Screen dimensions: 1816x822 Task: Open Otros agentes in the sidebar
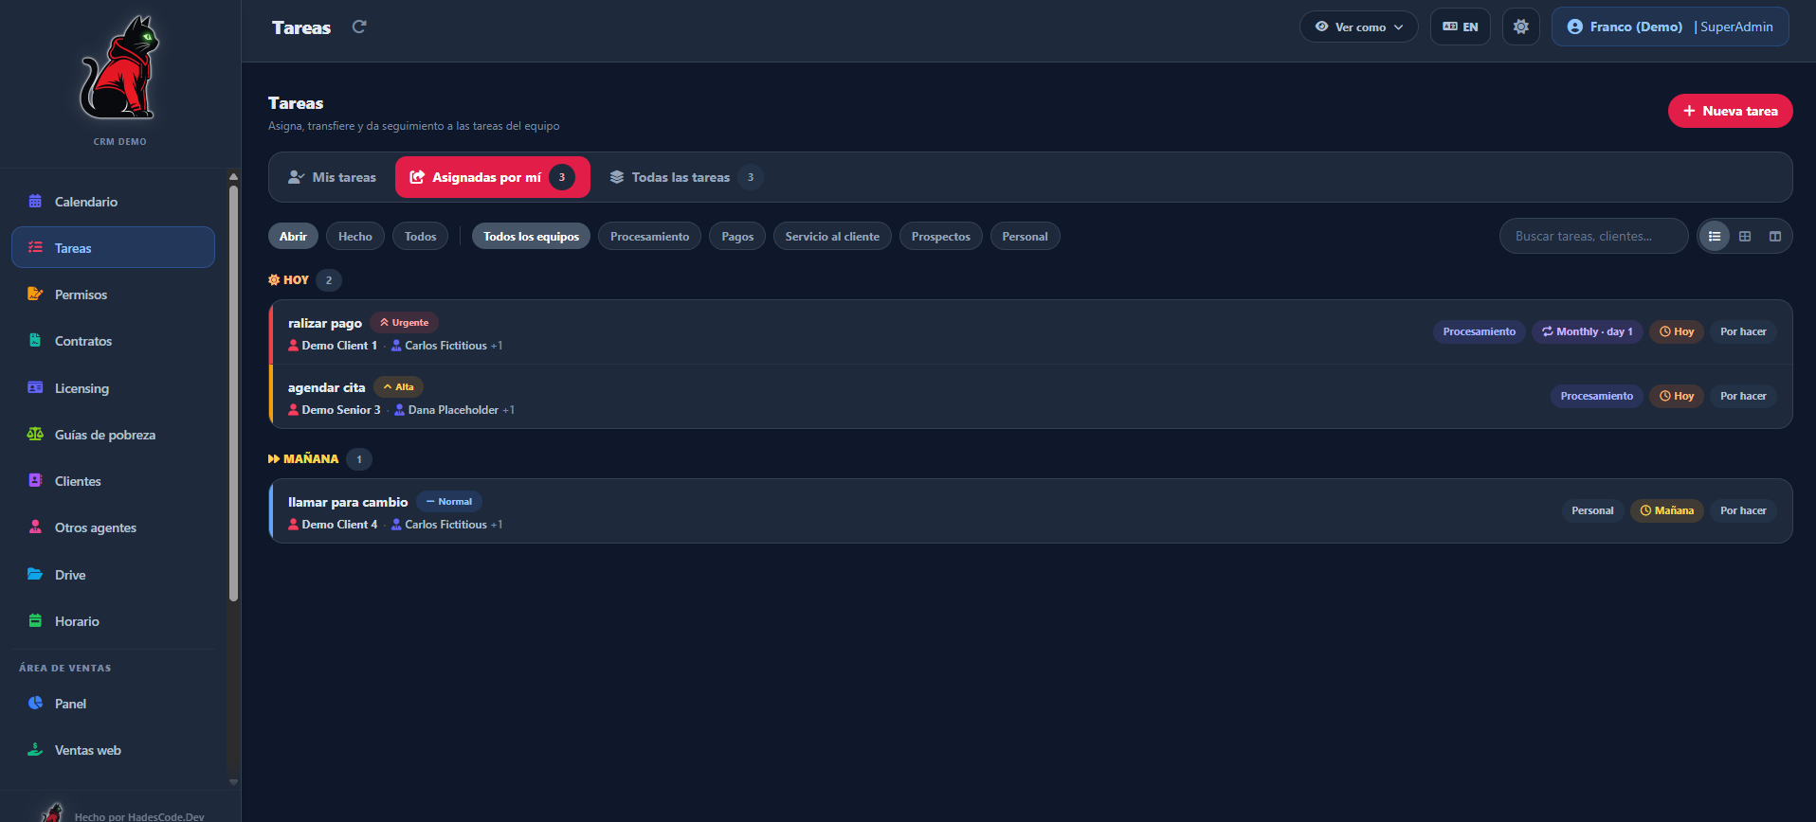[113, 527]
